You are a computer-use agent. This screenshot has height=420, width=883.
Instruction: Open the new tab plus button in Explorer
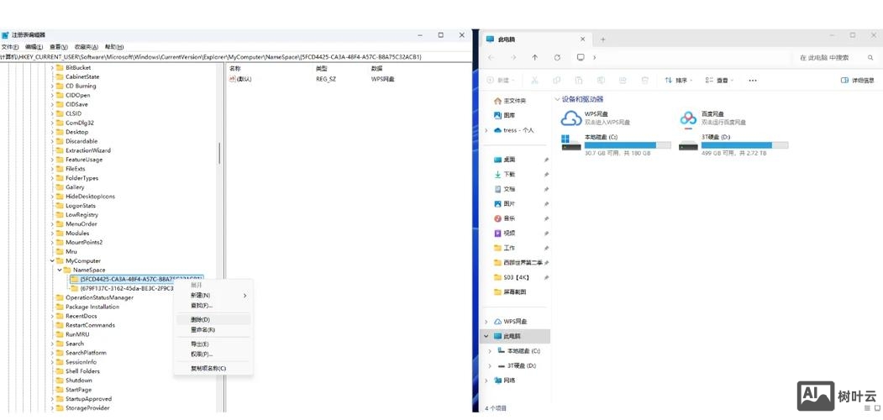(x=602, y=39)
